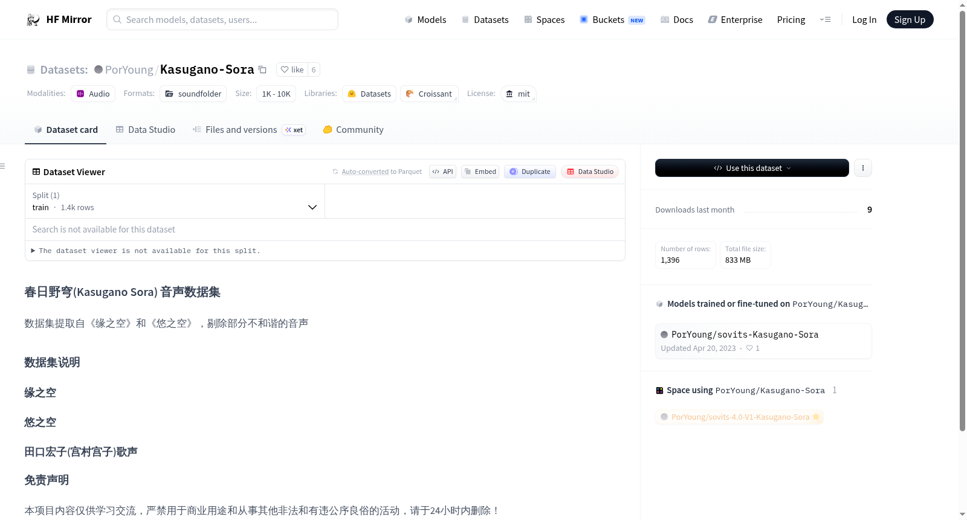Click the 悠之空 heading
This screenshot has width=967, height=520.
(40, 422)
